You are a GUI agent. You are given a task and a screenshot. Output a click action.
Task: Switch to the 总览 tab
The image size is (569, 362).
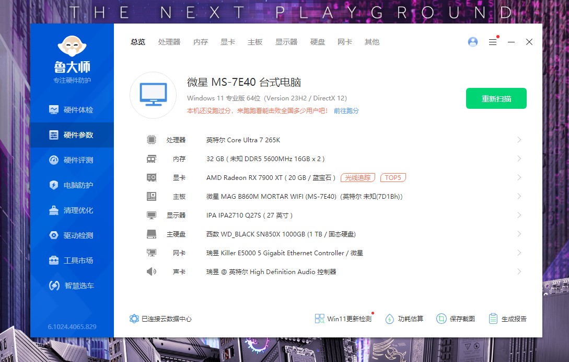[138, 42]
